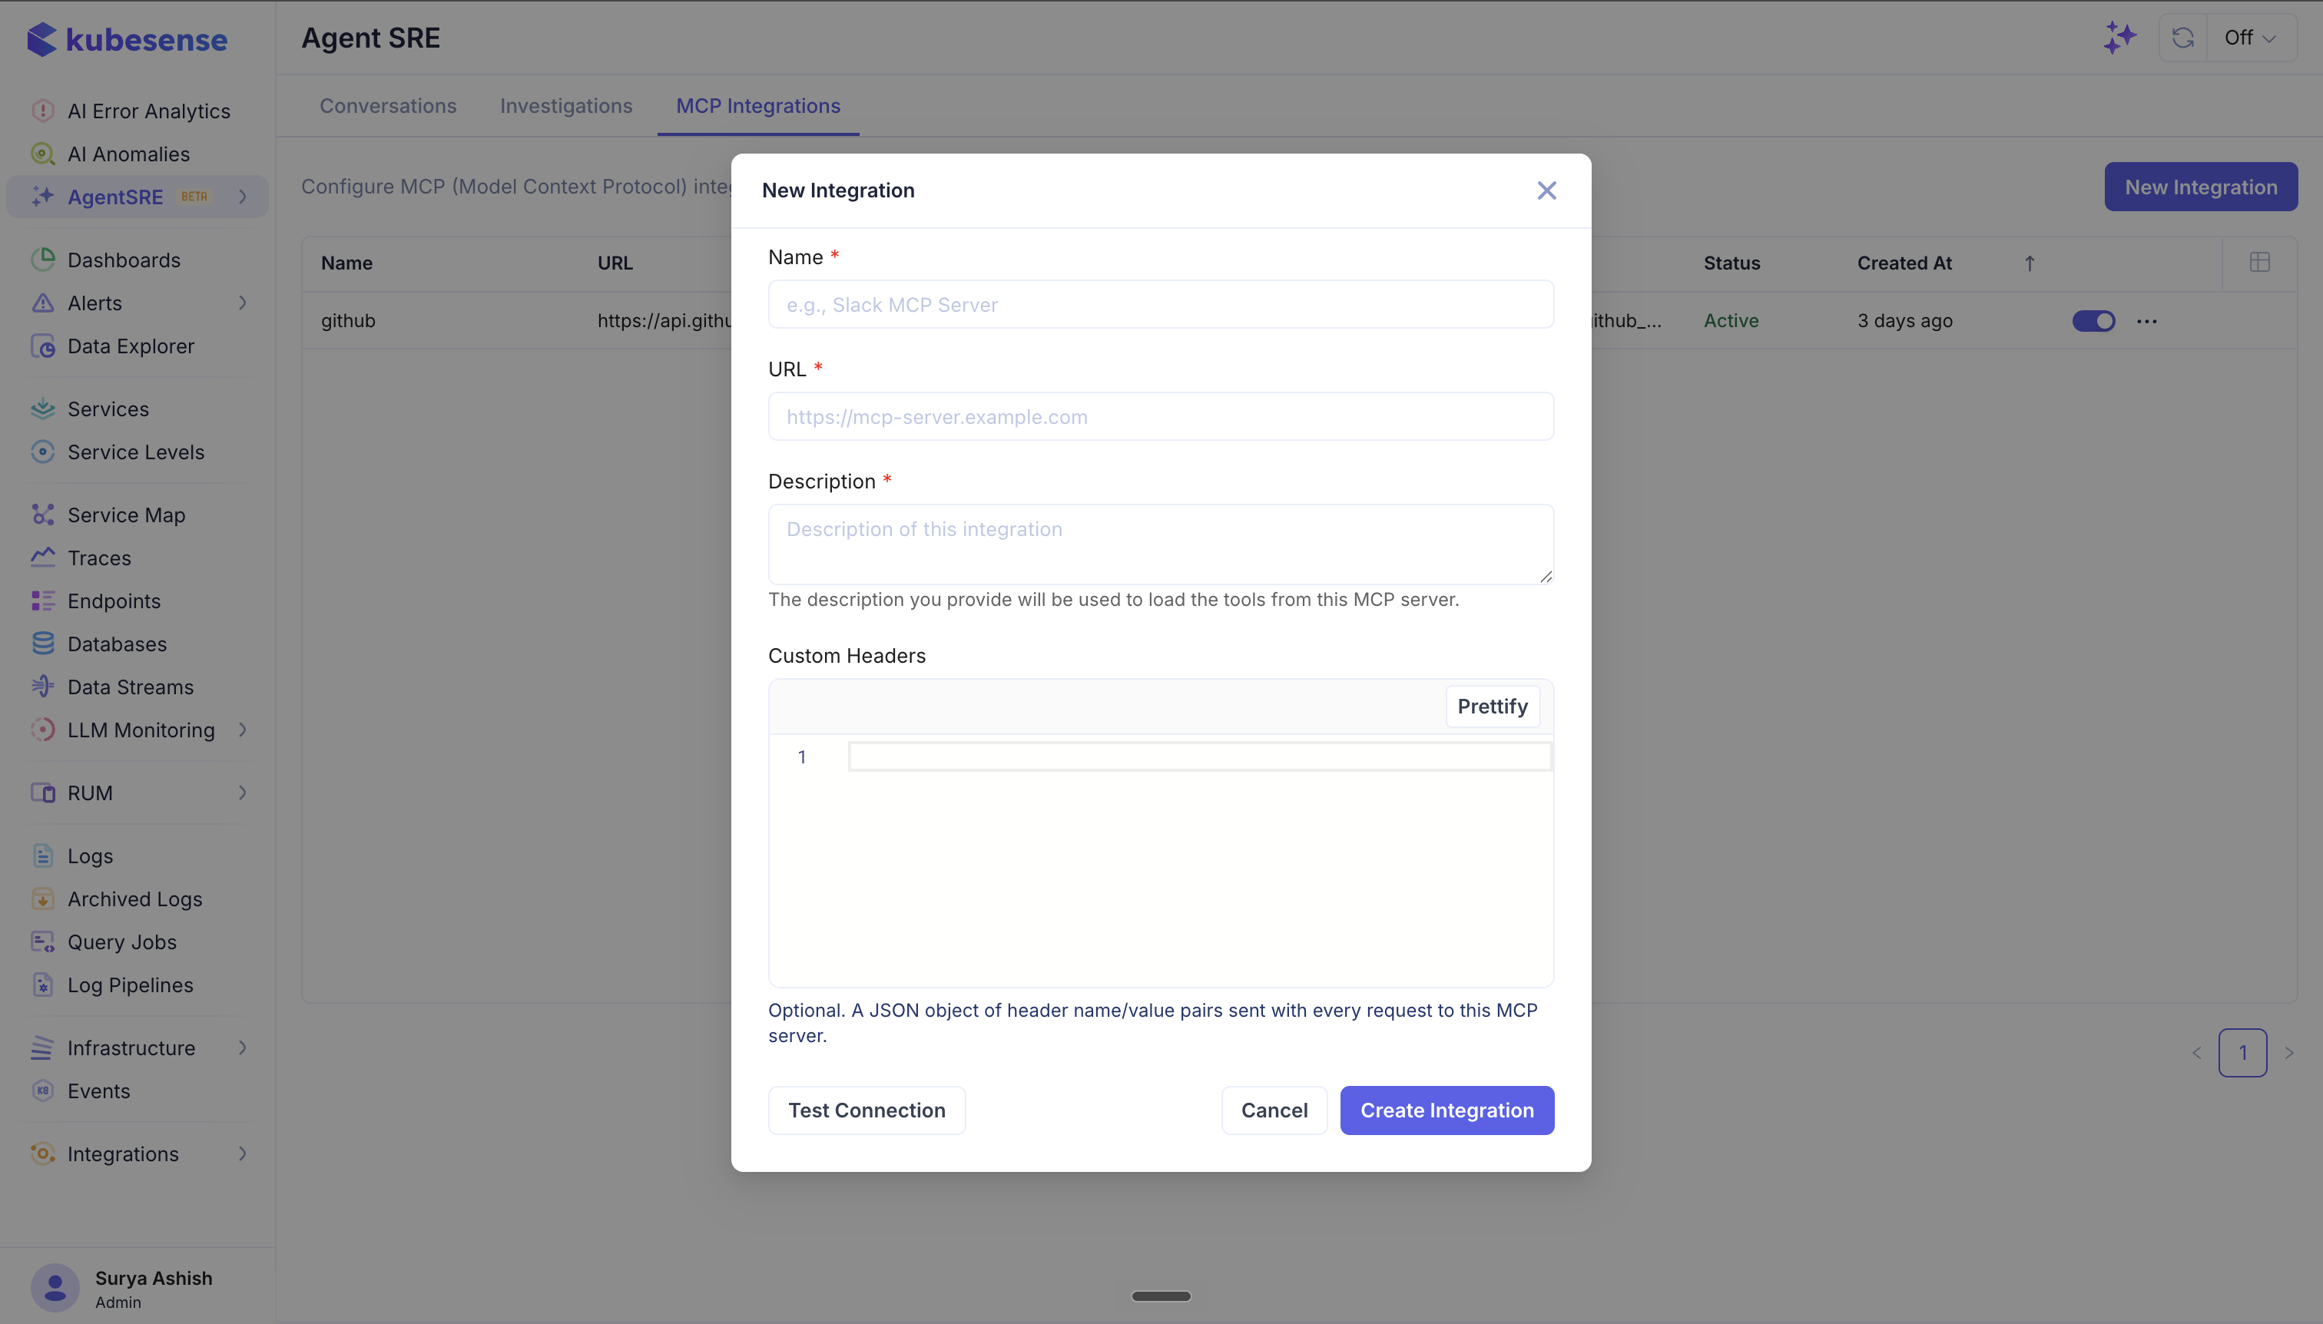The image size is (2323, 1324).
Task: Open Dashboards icon in sidebar
Action: pyautogui.click(x=43, y=260)
